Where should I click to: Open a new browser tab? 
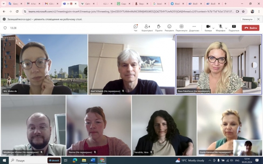225,4
